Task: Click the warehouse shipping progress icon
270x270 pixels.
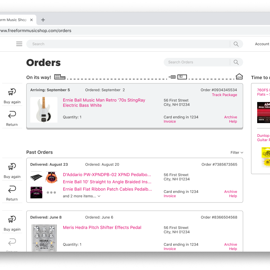Action: pos(60,77)
